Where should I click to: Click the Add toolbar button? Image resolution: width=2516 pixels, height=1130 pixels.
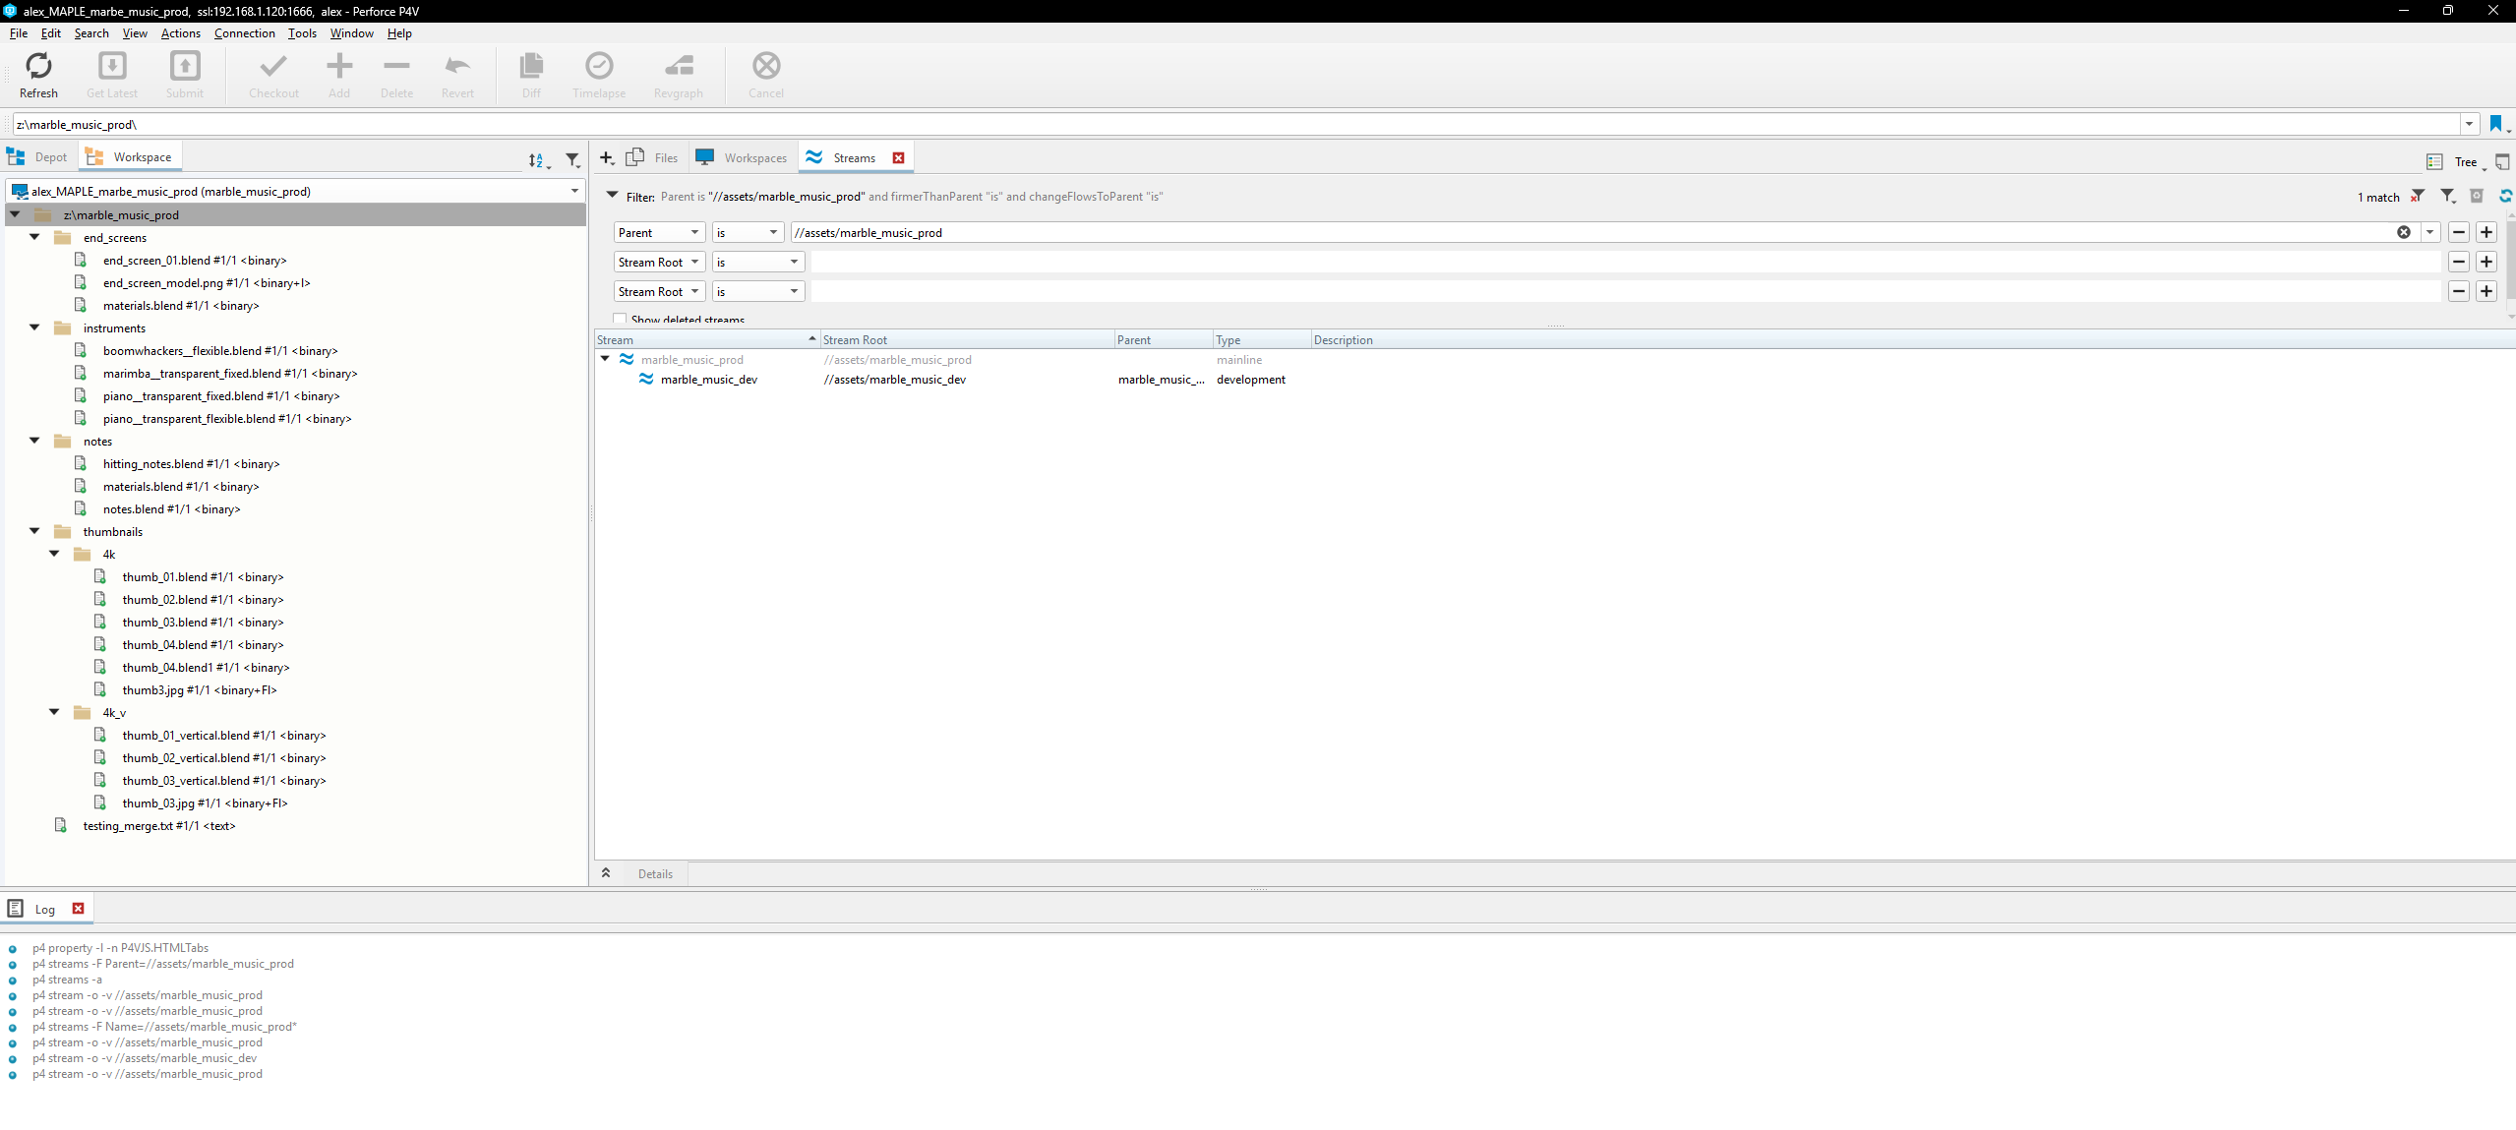click(338, 74)
